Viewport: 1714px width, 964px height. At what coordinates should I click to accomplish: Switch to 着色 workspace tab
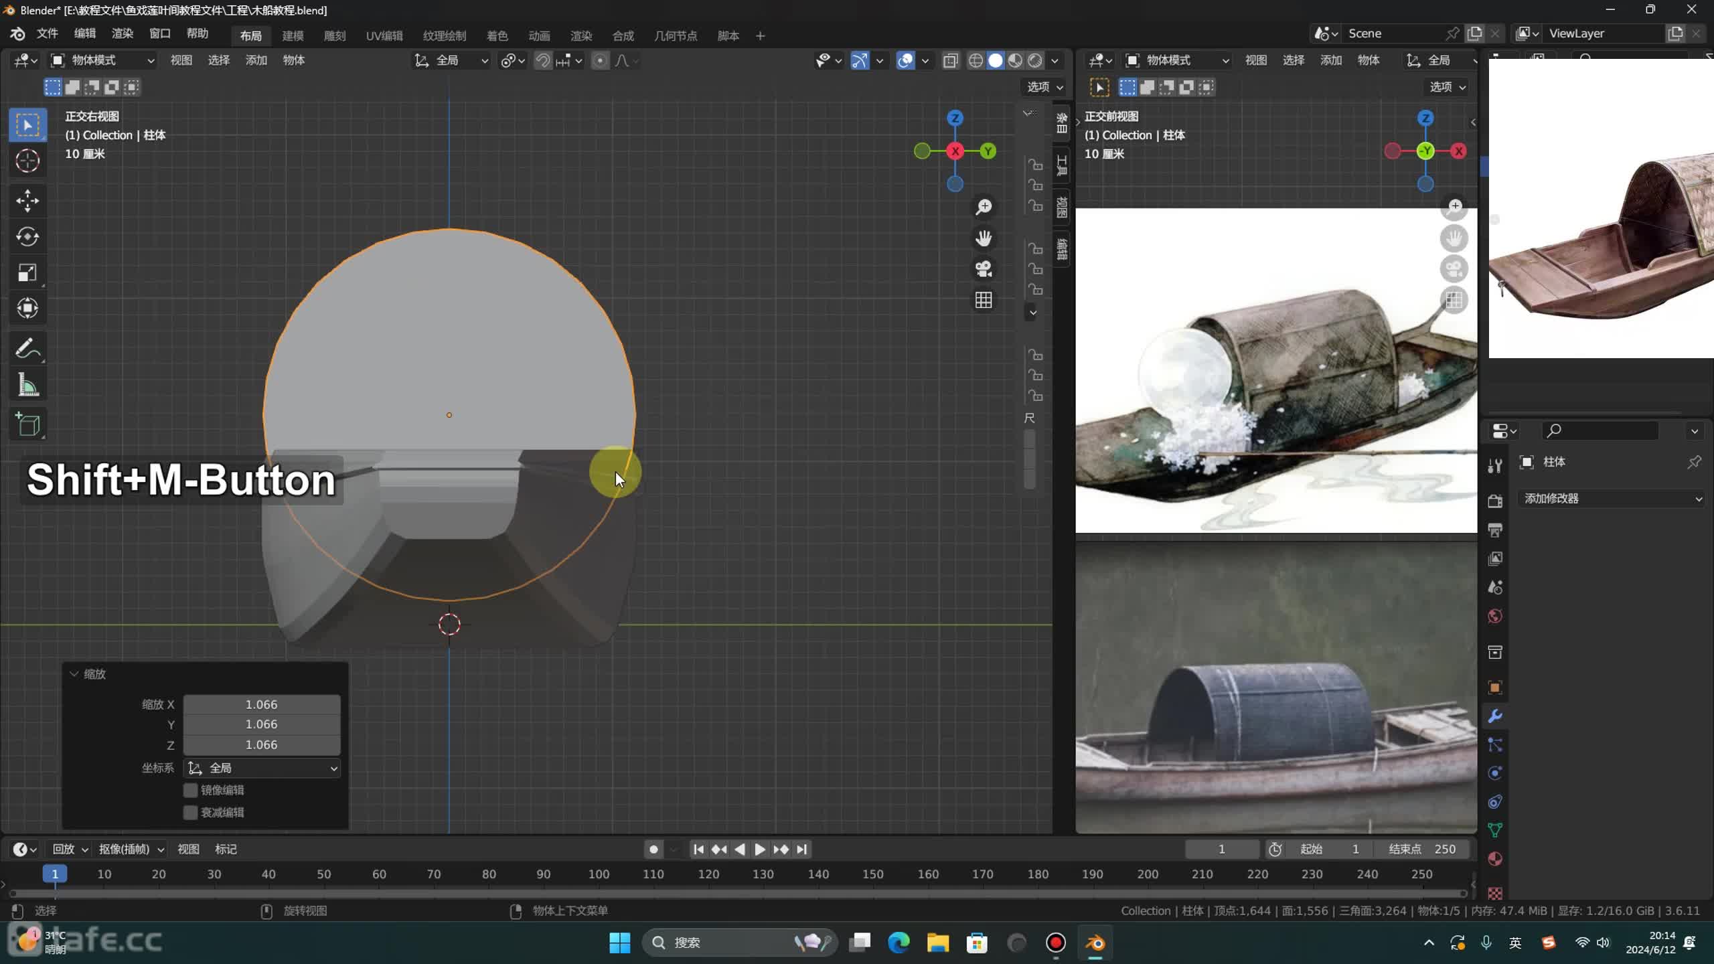coord(497,36)
